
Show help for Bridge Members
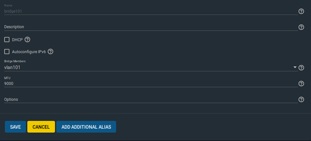point(301,68)
